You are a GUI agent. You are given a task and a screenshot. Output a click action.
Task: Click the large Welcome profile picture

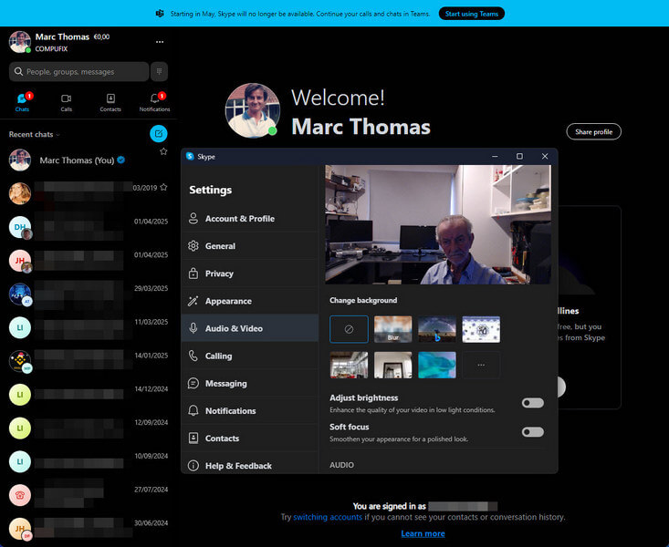(253, 110)
